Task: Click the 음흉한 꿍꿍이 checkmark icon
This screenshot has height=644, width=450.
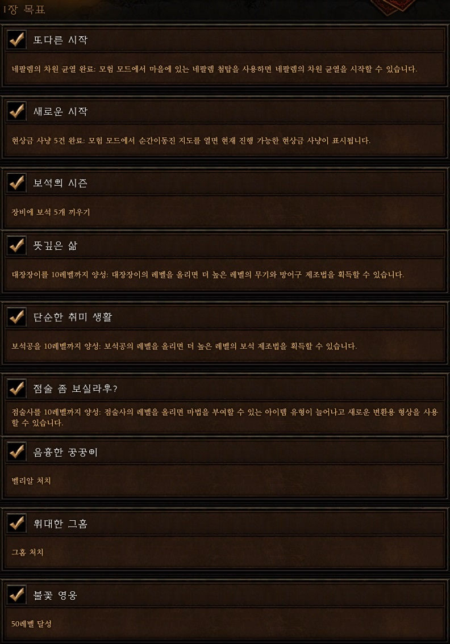Action: [x=17, y=452]
